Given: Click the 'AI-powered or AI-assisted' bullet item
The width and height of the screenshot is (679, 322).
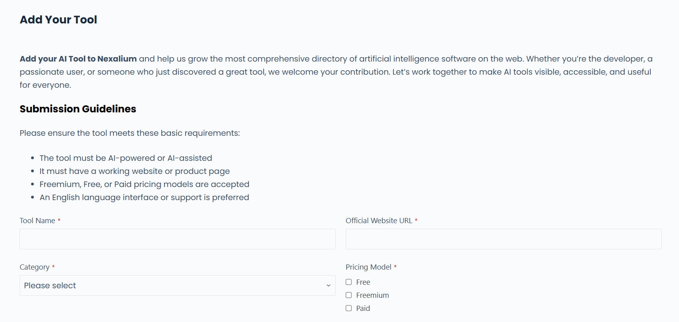Looking at the screenshot, I should point(125,158).
